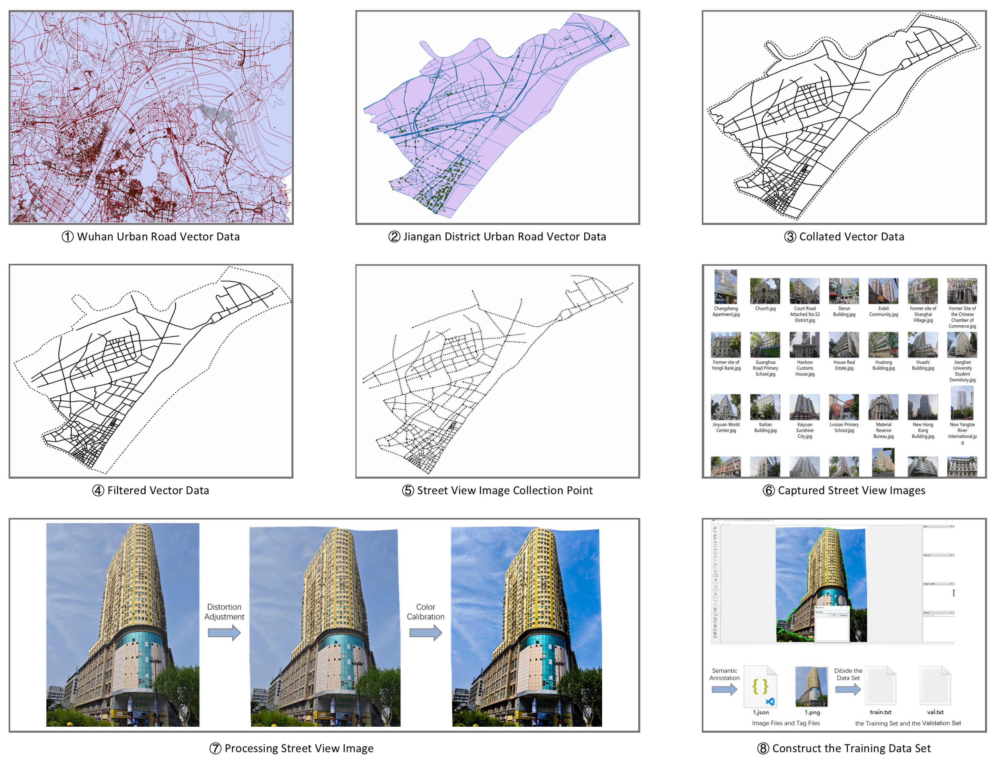Open the Kaitian Building.jpg thumbnail
Screen dimensions: 994x766
[765, 407]
